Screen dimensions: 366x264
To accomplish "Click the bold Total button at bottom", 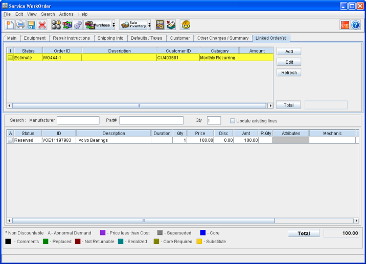I will pyautogui.click(x=304, y=233).
